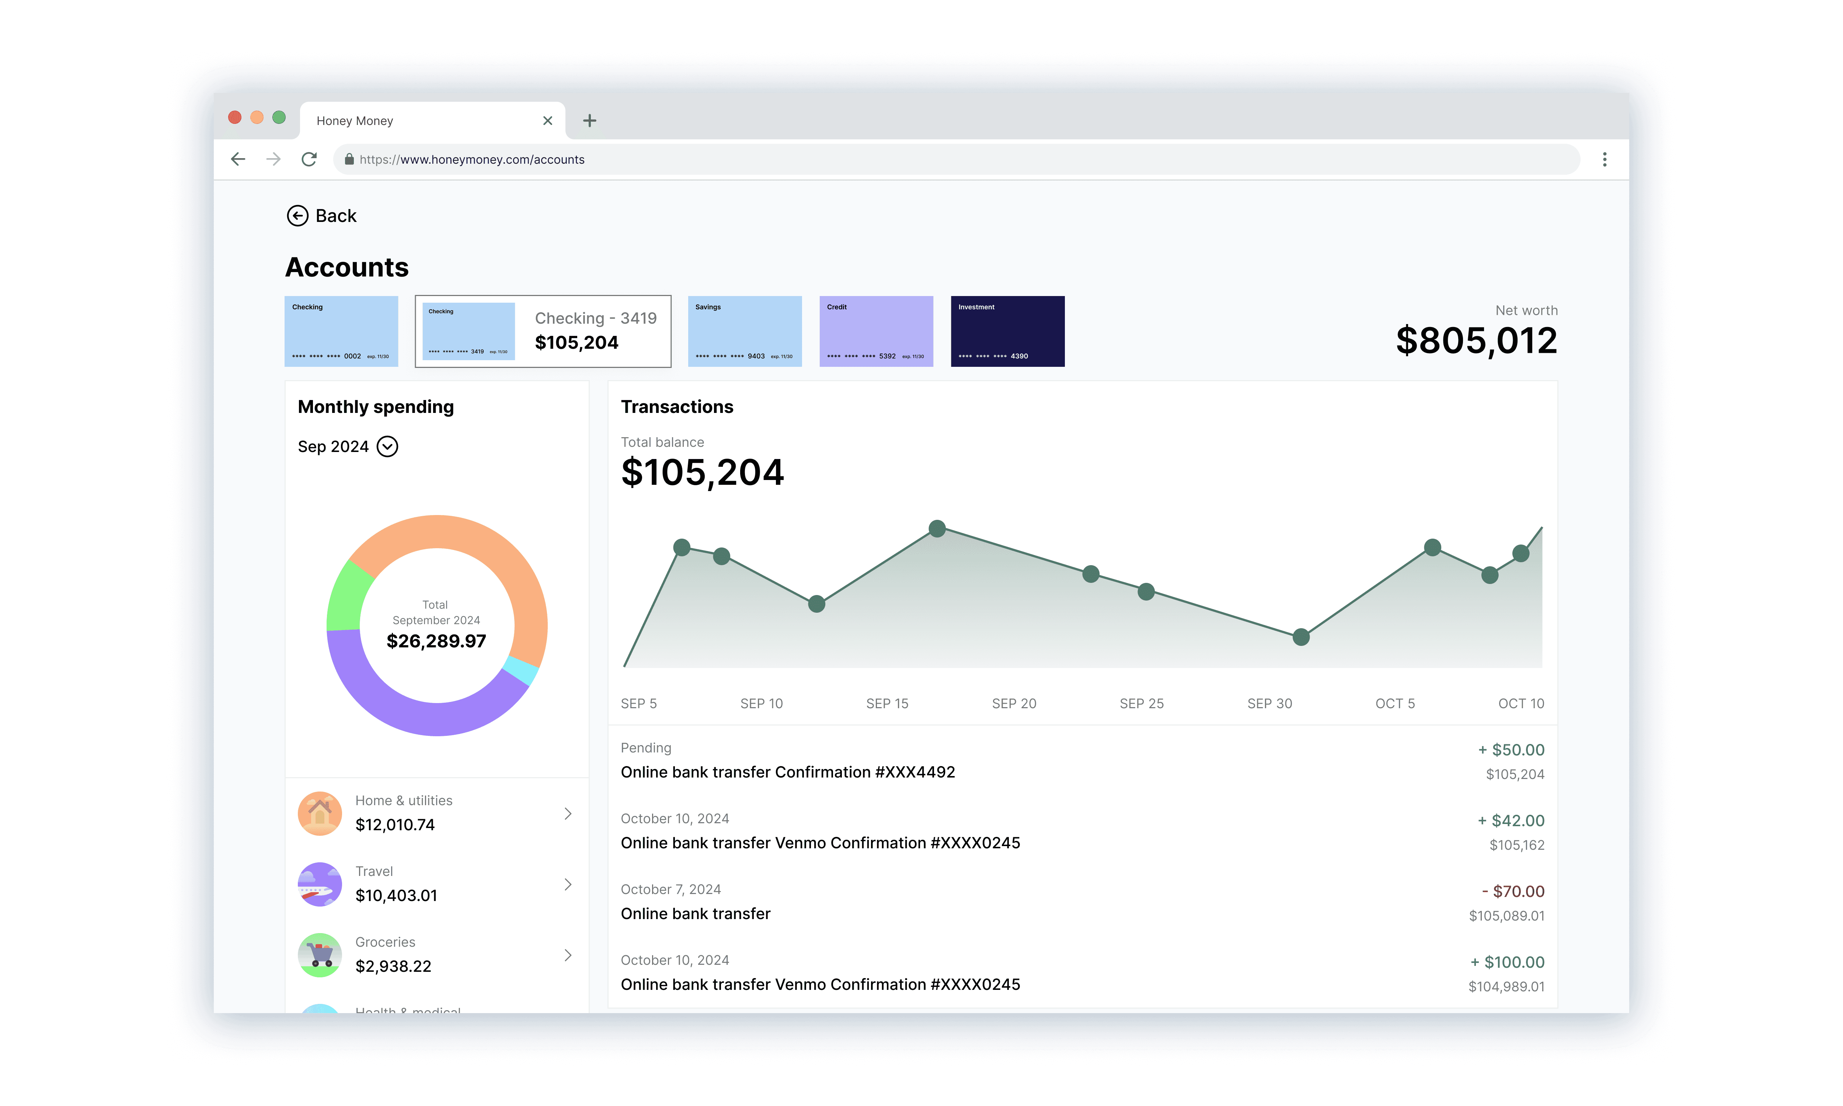
Task: Click the browser back arrow
Action: click(238, 160)
